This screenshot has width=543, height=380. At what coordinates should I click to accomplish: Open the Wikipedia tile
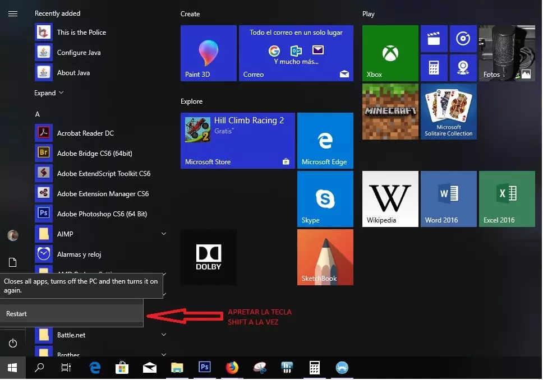pos(390,198)
